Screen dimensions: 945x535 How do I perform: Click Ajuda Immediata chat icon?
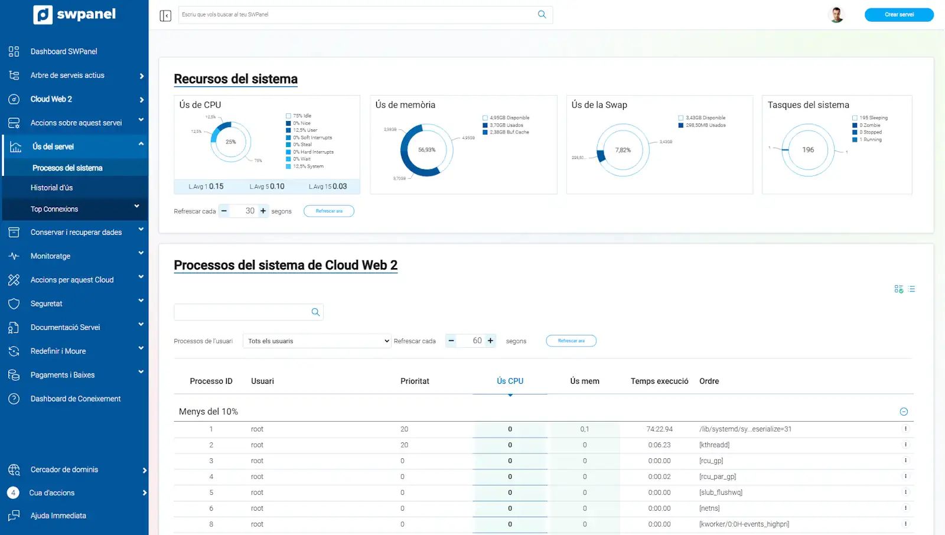[14, 516]
